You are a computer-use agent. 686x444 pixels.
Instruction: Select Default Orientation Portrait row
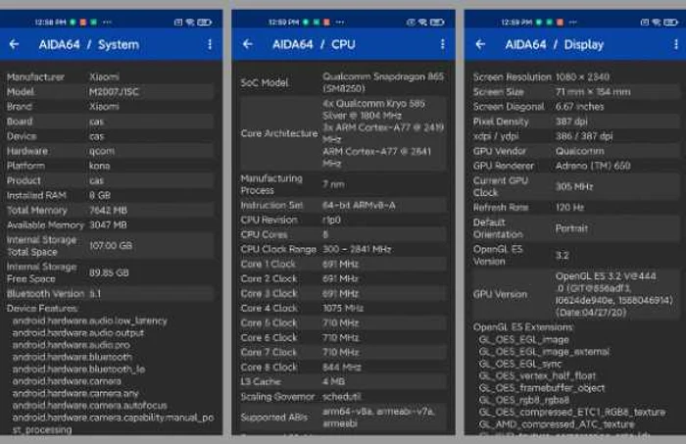(x=576, y=228)
